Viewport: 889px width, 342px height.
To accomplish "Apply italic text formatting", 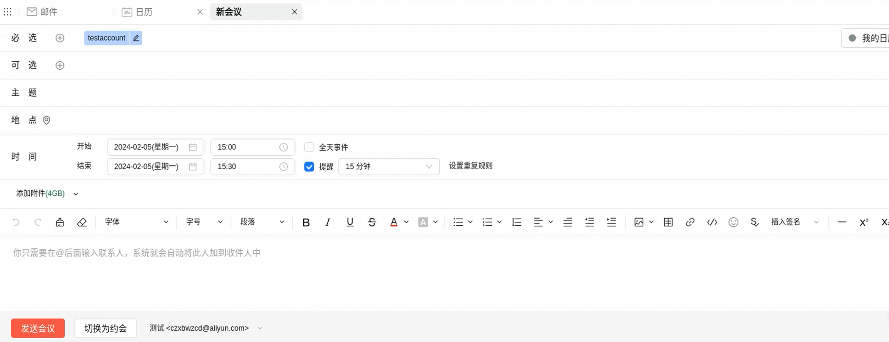I will [328, 222].
